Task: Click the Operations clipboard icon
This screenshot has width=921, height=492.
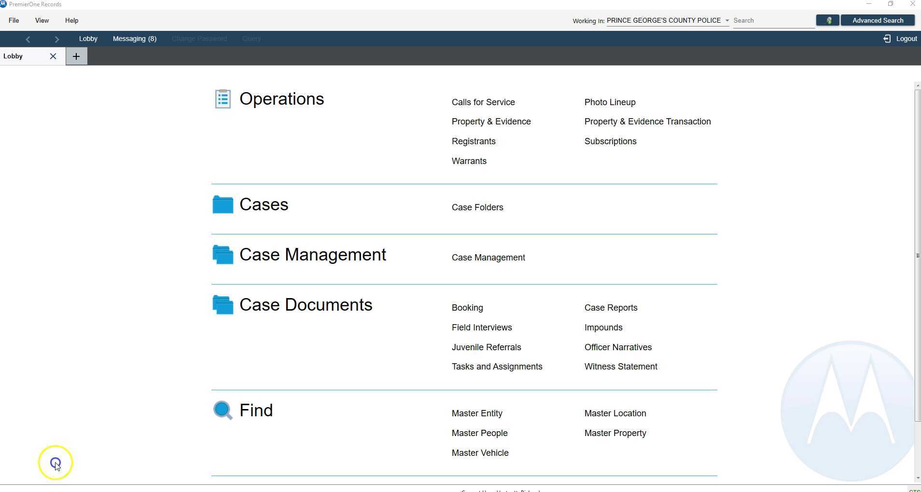Action: coord(223,98)
